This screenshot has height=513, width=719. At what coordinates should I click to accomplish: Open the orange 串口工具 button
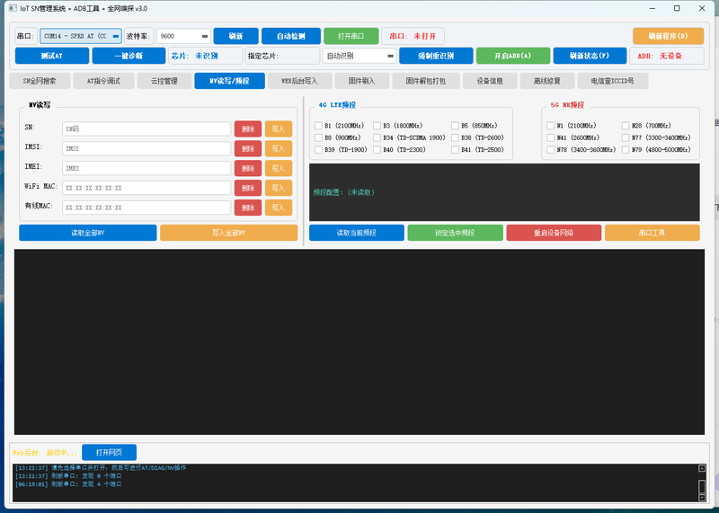coord(652,233)
